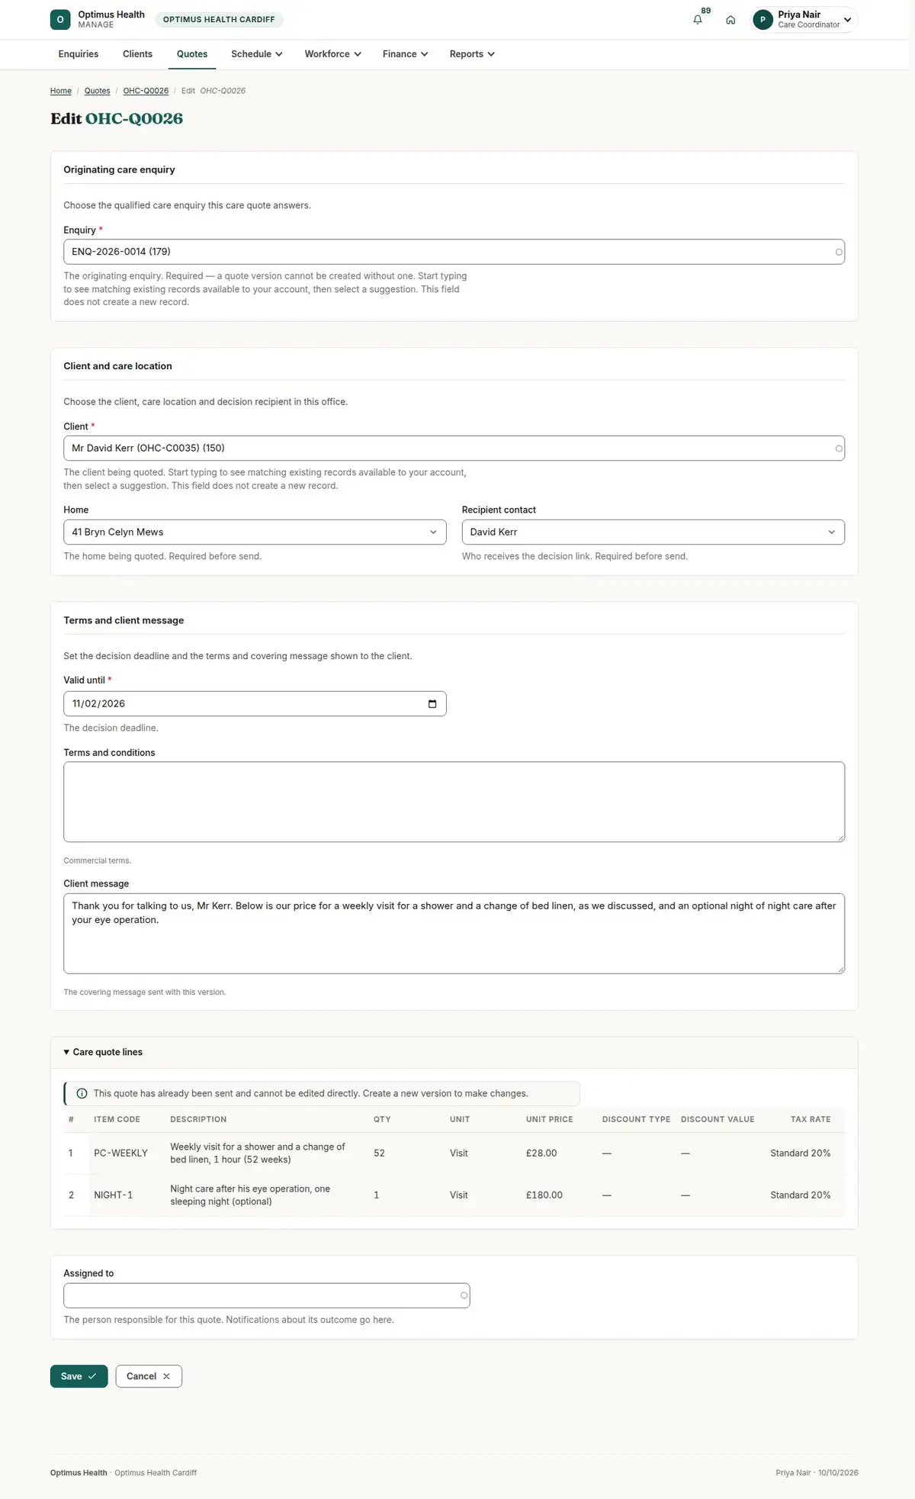Open the Priya Nair user menu chevron
Viewport: 915px width, 1499px height.
[x=847, y=20]
